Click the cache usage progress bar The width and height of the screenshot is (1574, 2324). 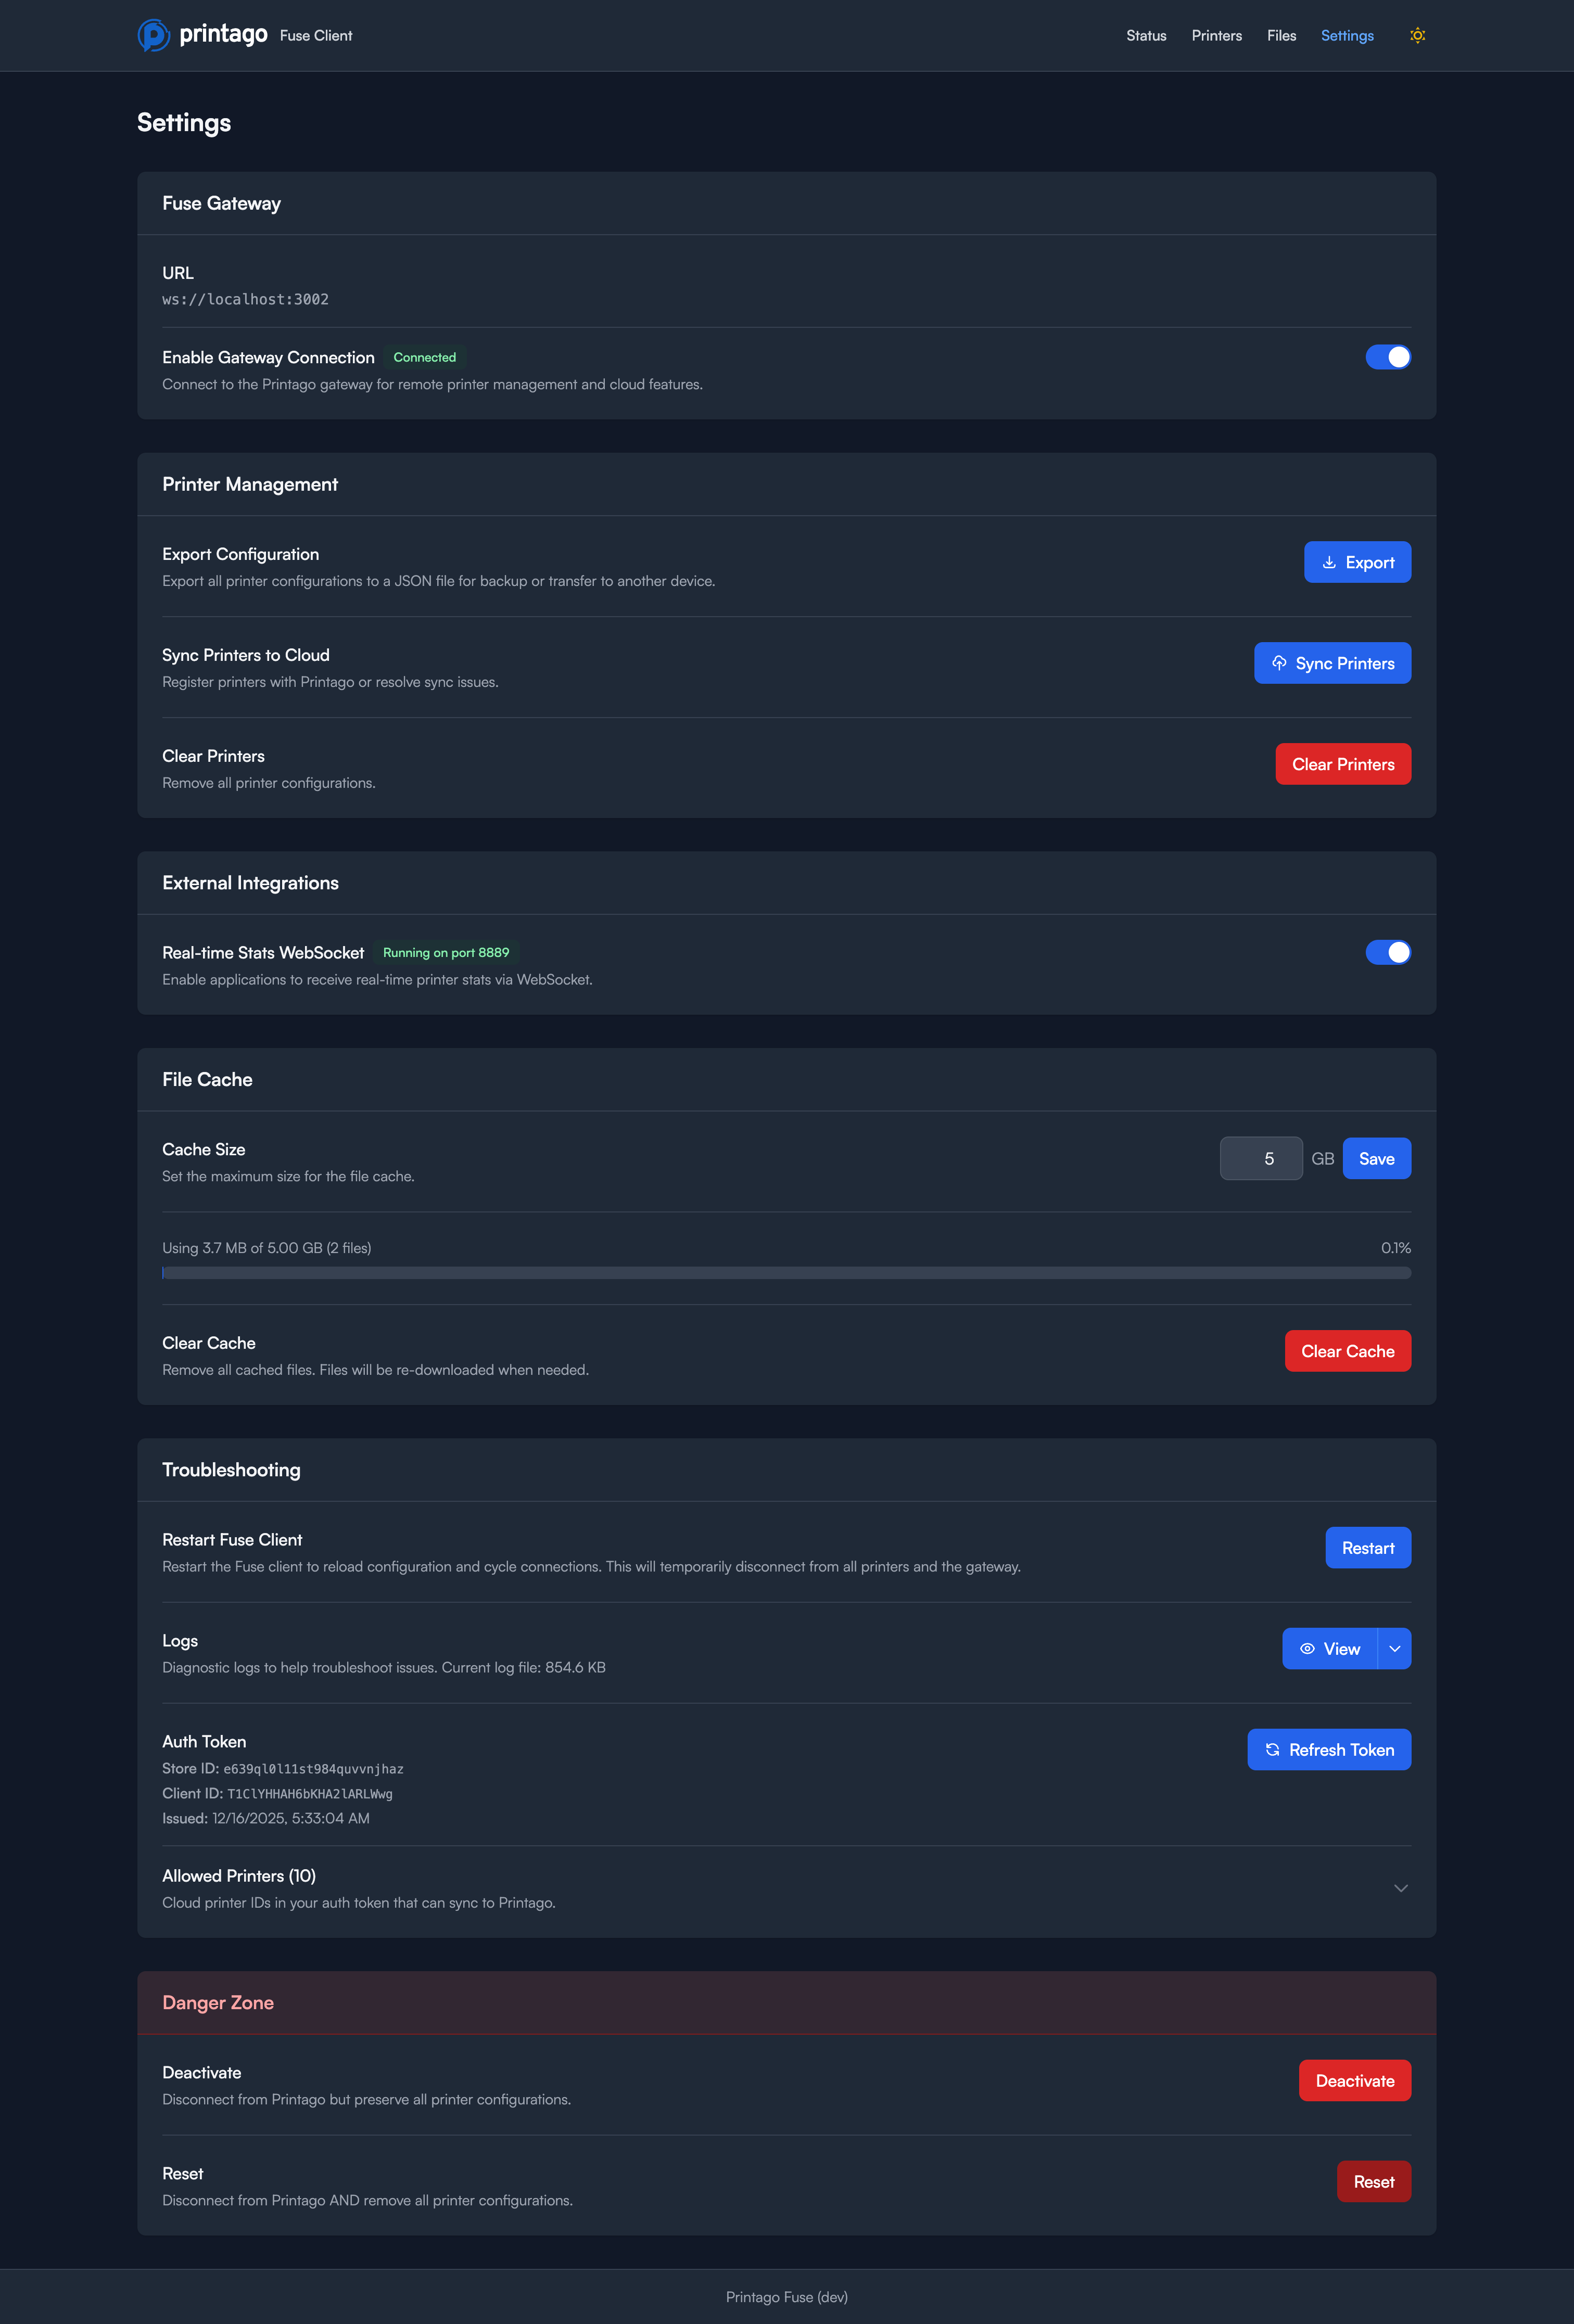tap(786, 1272)
